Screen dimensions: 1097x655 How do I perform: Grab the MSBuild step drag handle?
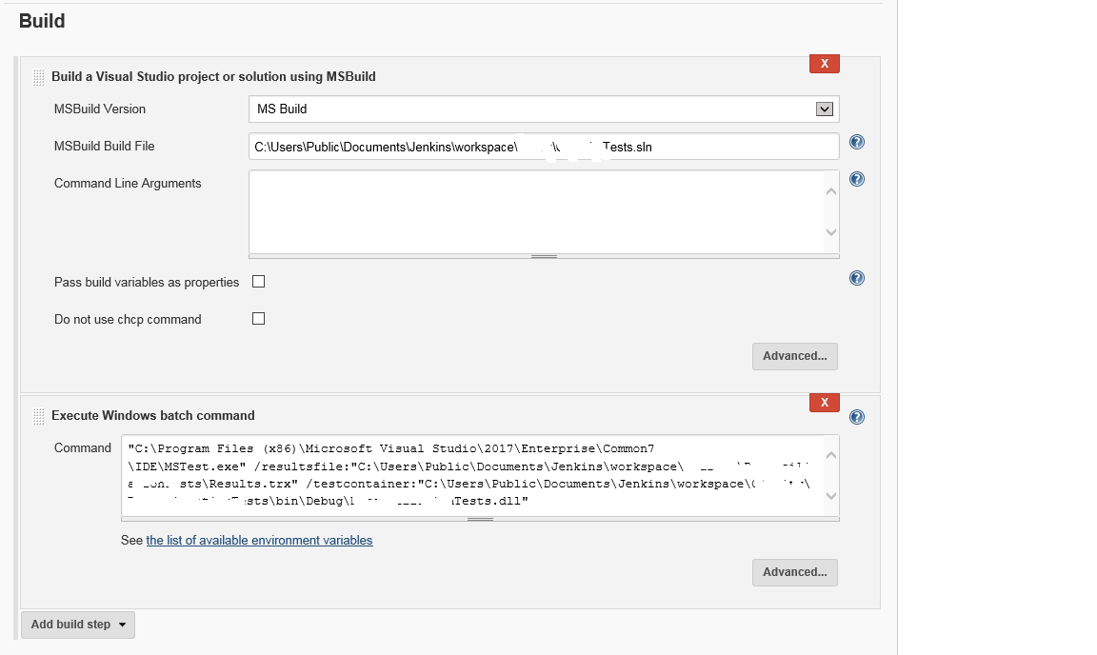click(x=39, y=77)
